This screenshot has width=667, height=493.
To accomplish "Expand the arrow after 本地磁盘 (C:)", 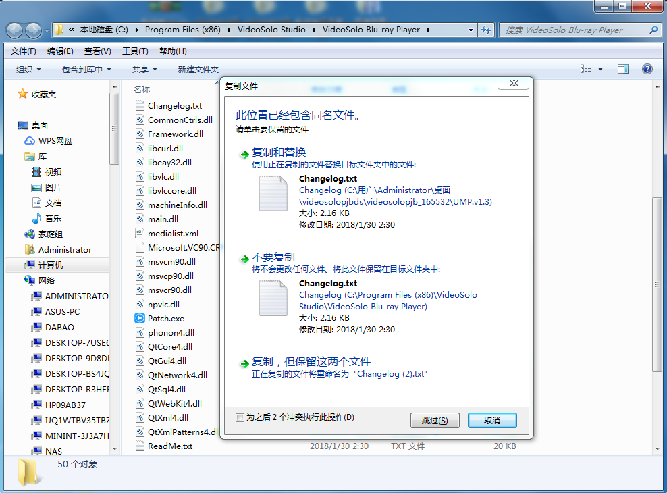I will tap(136, 30).
